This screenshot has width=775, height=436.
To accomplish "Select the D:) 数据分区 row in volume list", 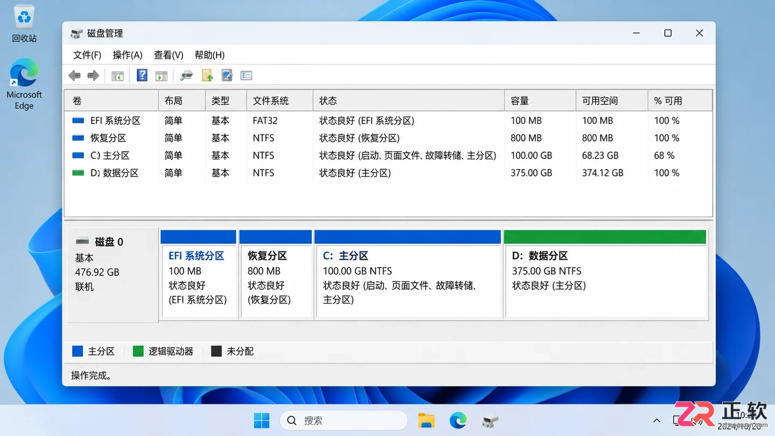I will pyautogui.click(x=388, y=173).
